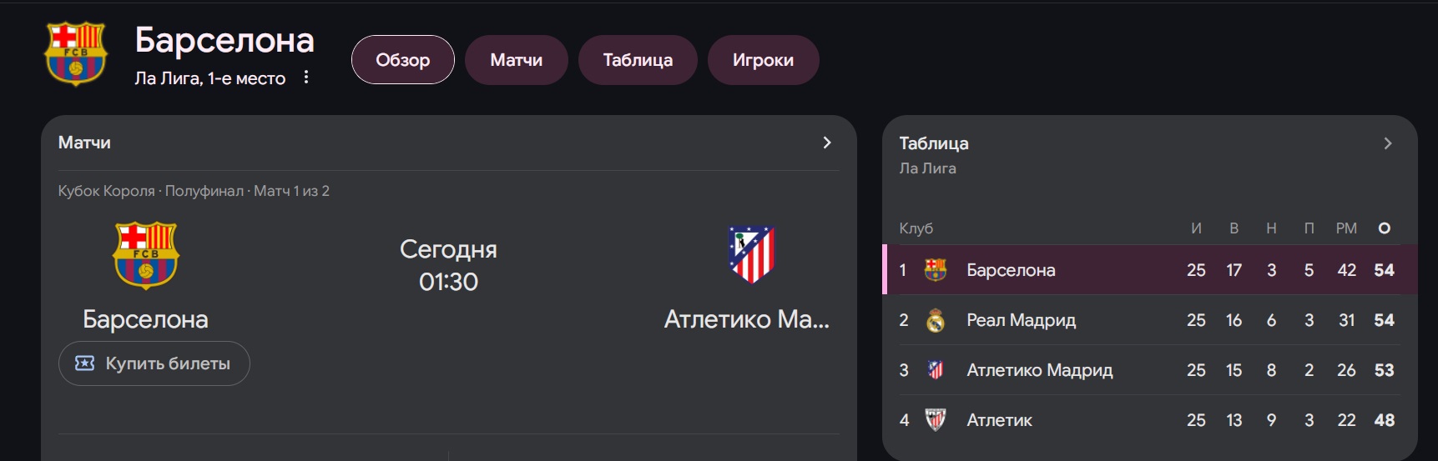Click Real Madrid crest in standings table

(936, 320)
